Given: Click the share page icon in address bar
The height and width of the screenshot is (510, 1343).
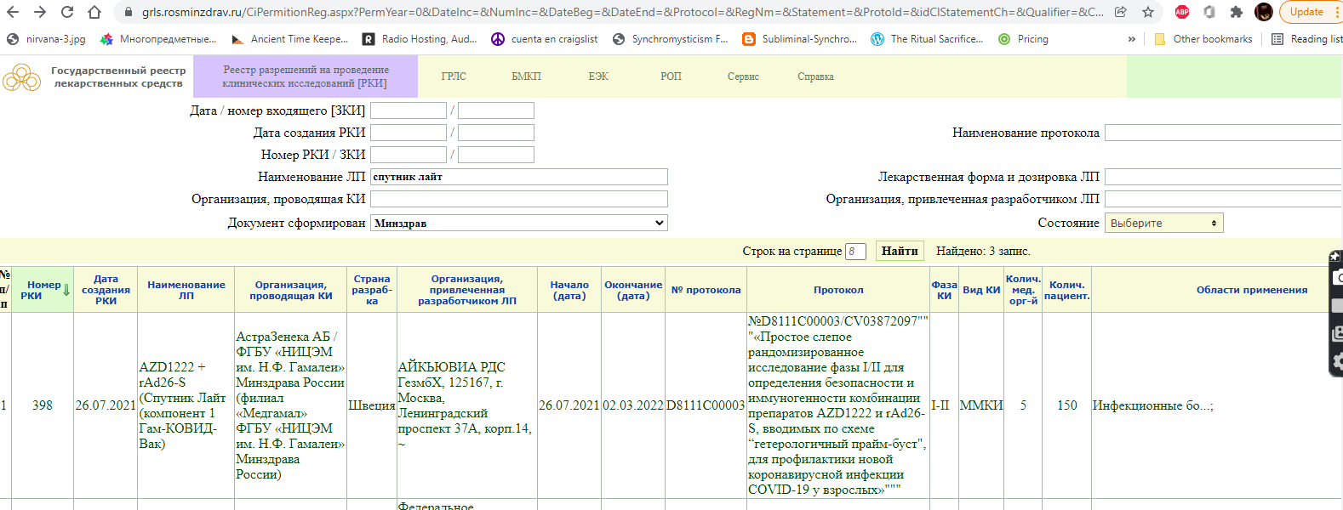Looking at the screenshot, I should pyautogui.click(x=1121, y=12).
